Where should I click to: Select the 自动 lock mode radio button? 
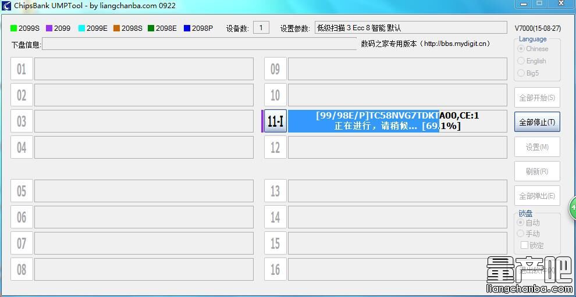(521, 223)
